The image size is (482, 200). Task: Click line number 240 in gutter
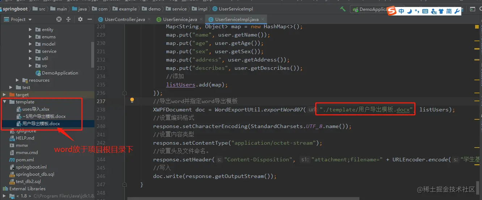pos(101,126)
